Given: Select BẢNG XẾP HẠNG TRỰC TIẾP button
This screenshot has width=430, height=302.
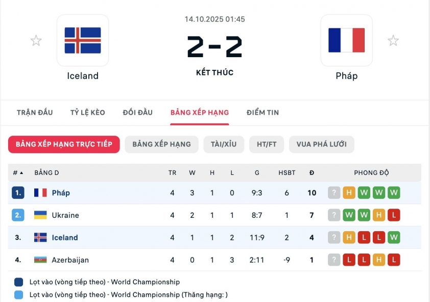Looking at the screenshot, I should [x=64, y=144].
